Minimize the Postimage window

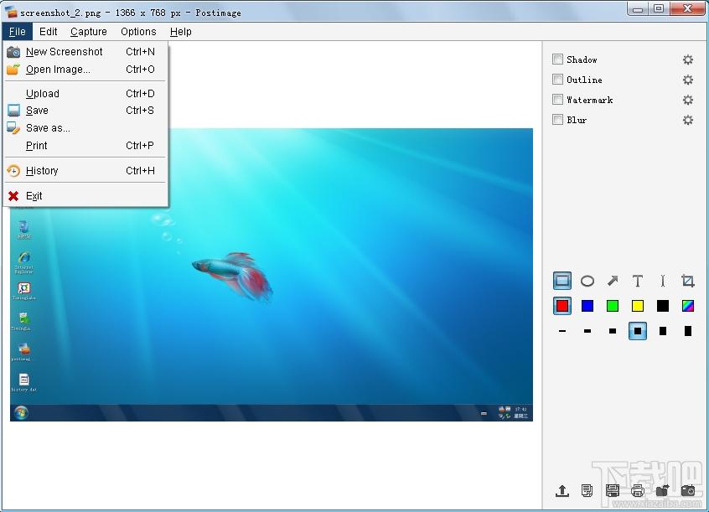pos(638,9)
